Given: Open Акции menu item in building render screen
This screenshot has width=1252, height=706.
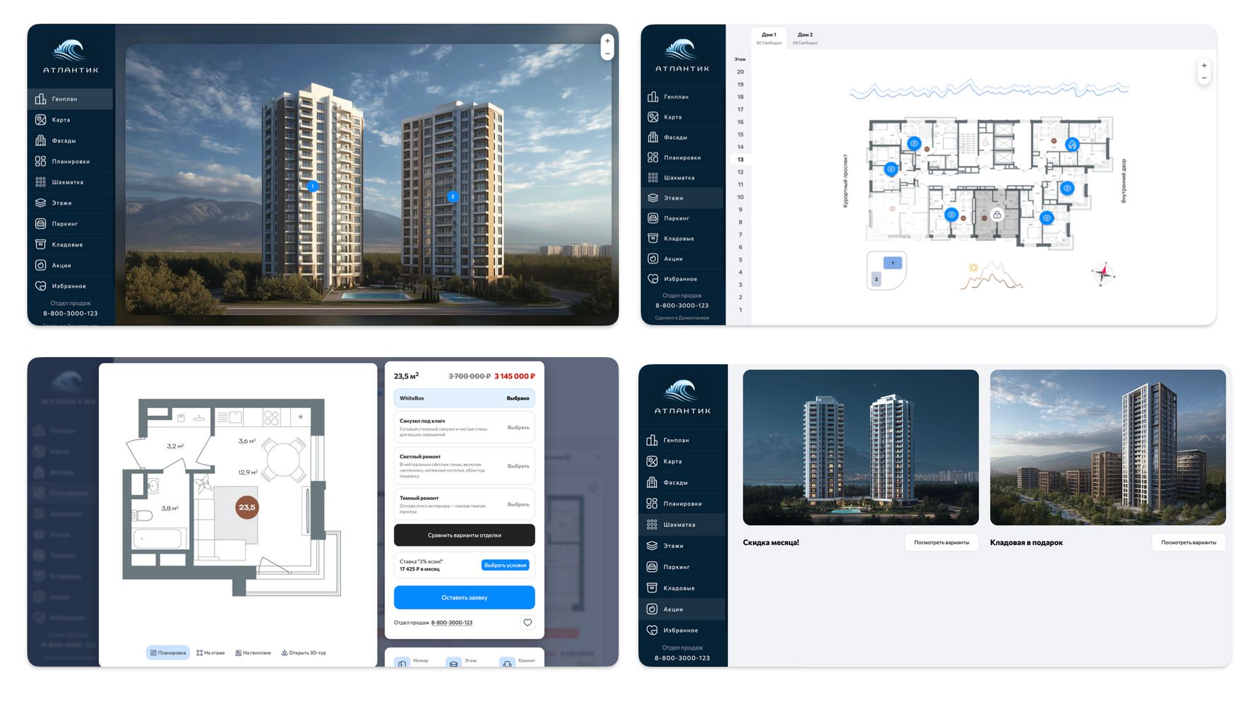Looking at the screenshot, I should pyautogui.click(x=71, y=265).
